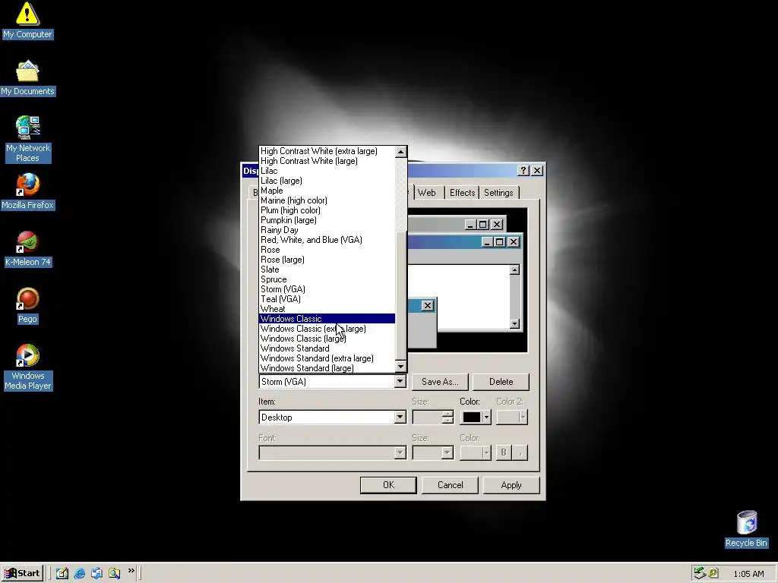778x583 pixels.
Task: Click scheme list scroll down arrow
Action: click(401, 367)
